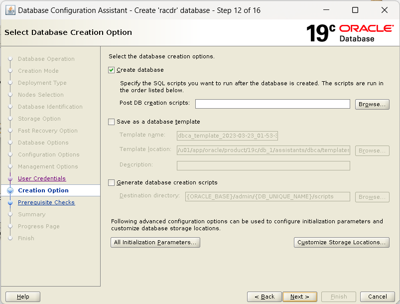Click the Prerequisite Checks step bullet icon

tap(10, 203)
